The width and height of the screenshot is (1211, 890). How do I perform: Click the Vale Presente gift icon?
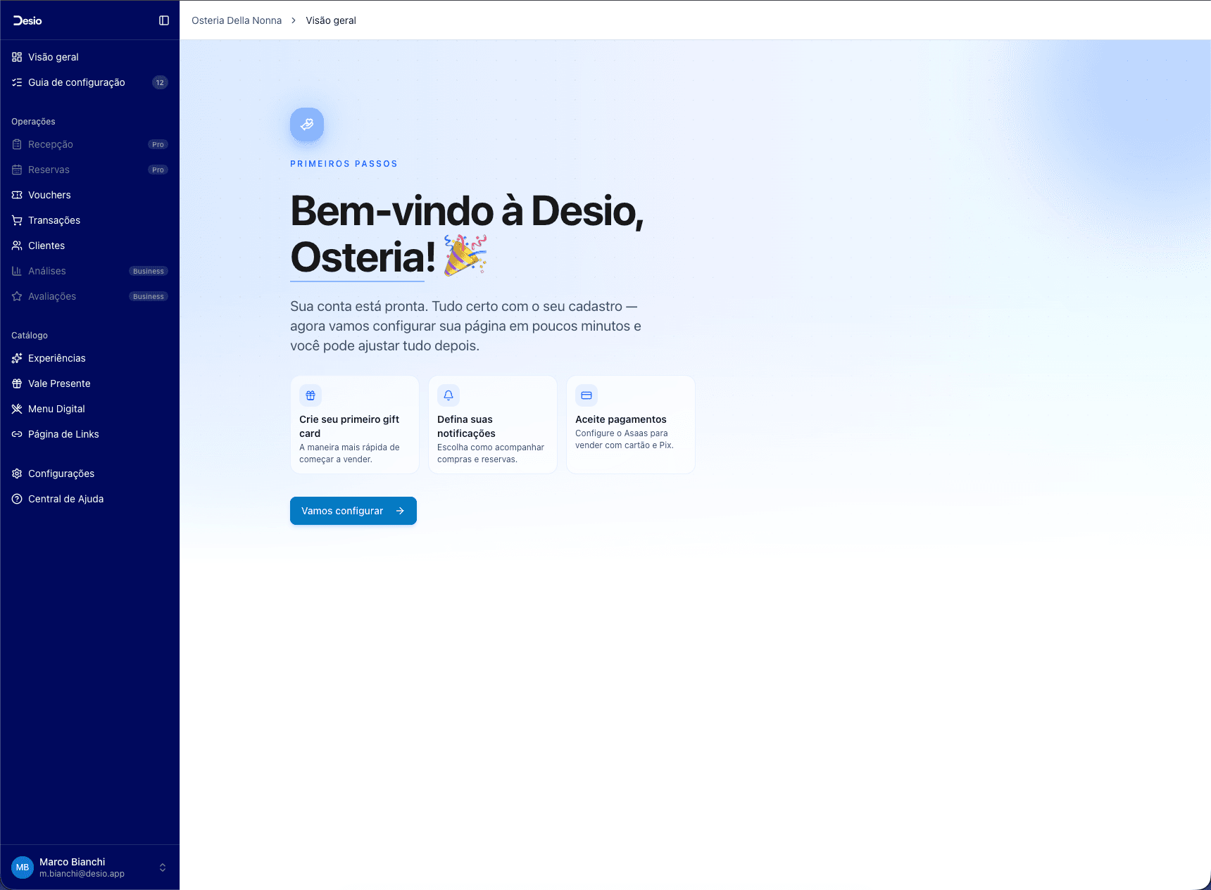tap(17, 383)
